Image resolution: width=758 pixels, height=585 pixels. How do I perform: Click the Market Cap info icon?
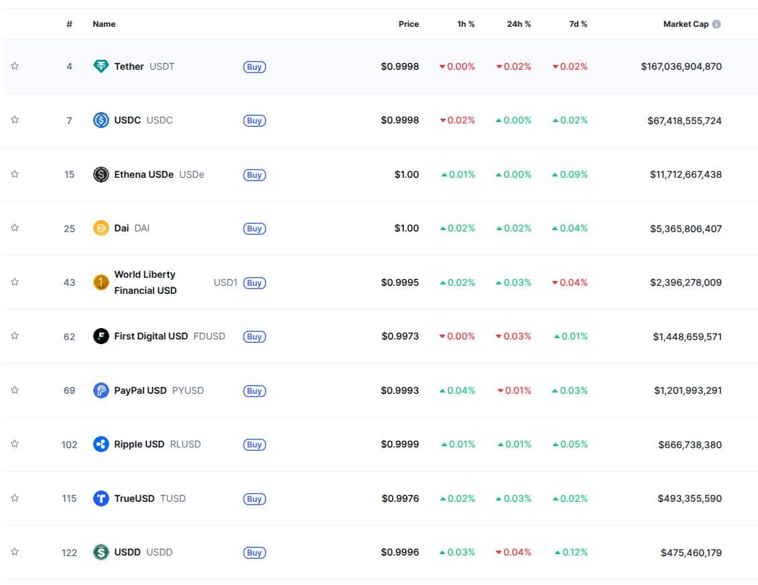716,23
